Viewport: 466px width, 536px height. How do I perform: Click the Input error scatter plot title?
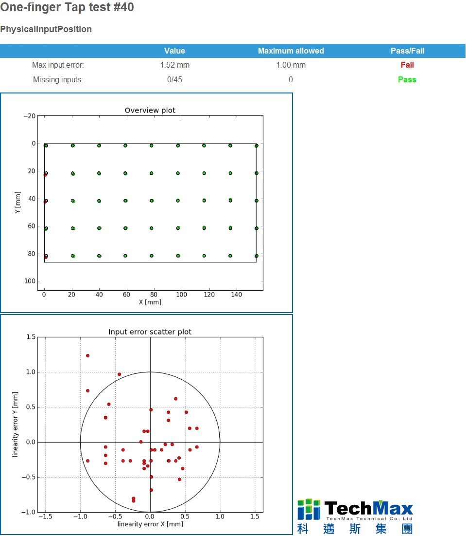pos(150,332)
